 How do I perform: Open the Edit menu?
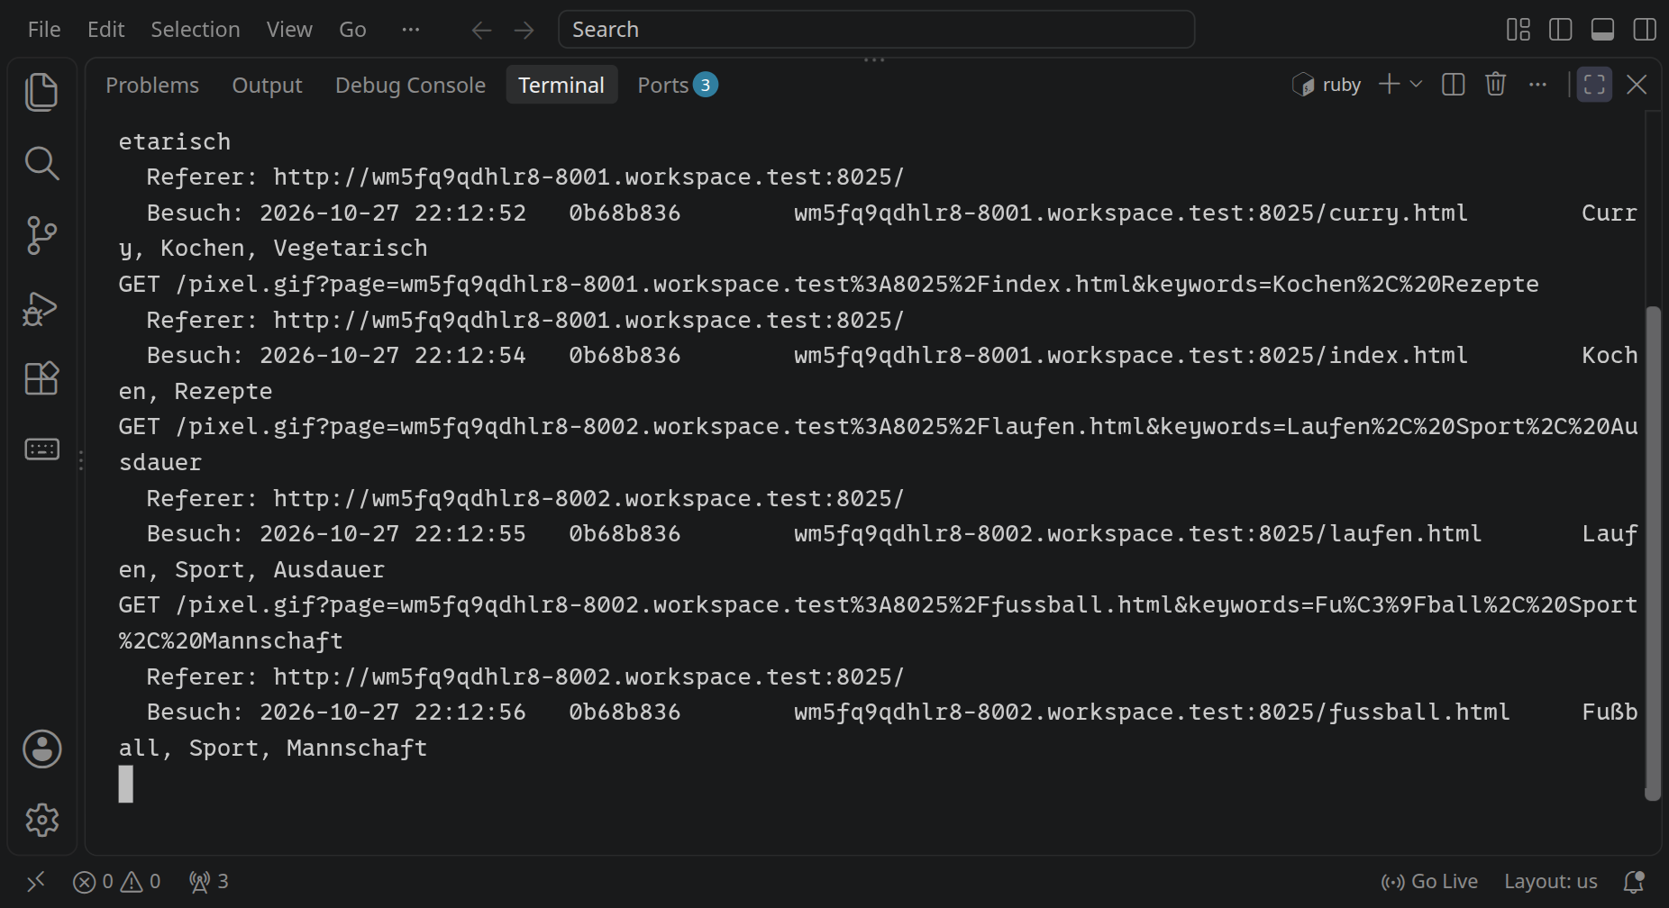pos(105,30)
